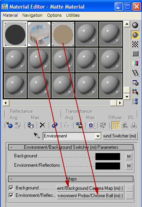
Task: Click Environment Probe/Chrome Ball (mi) button
Action: [90, 196]
